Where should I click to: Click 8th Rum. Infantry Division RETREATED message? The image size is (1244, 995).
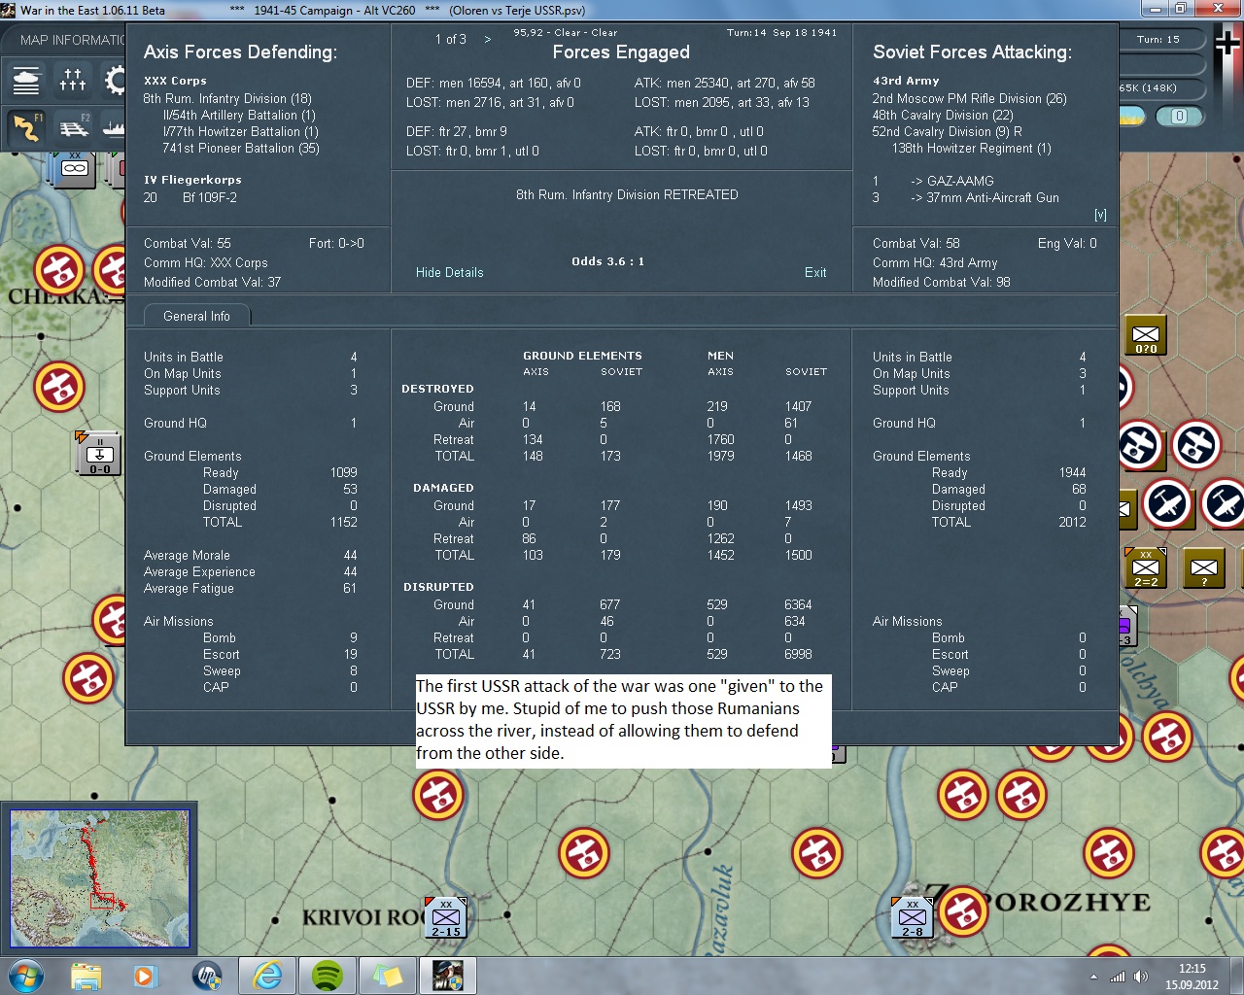point(627,195)
